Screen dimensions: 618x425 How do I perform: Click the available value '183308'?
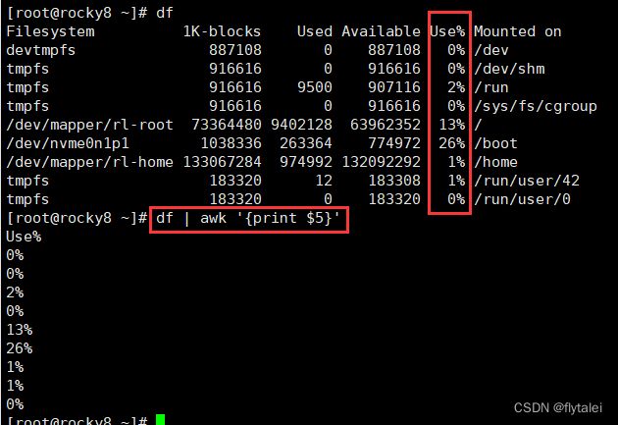394,181
